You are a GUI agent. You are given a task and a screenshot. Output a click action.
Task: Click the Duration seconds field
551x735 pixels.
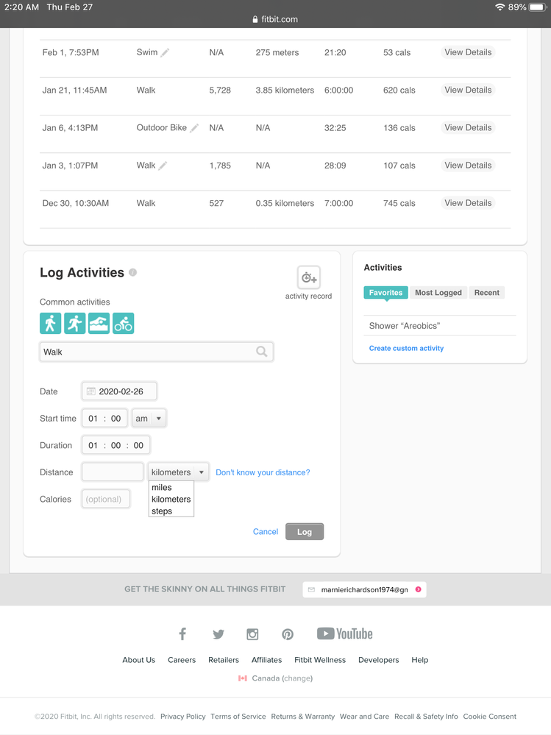138,445
